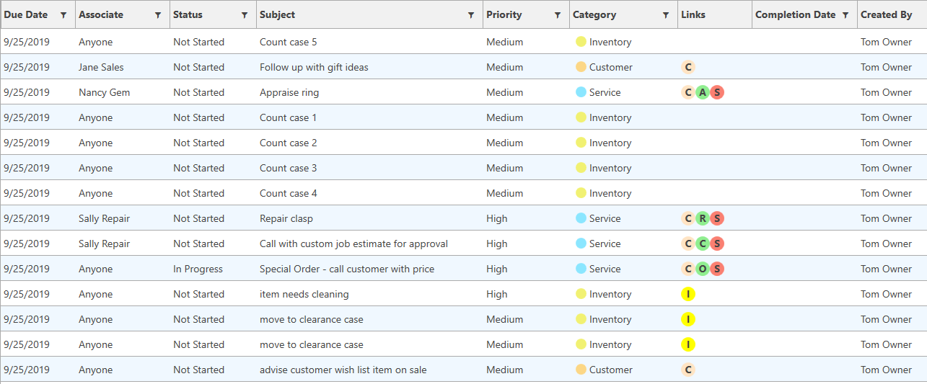Screen dimensions: 927x384
Task: Select the Count case 5 task row
Action: point(289,42)
